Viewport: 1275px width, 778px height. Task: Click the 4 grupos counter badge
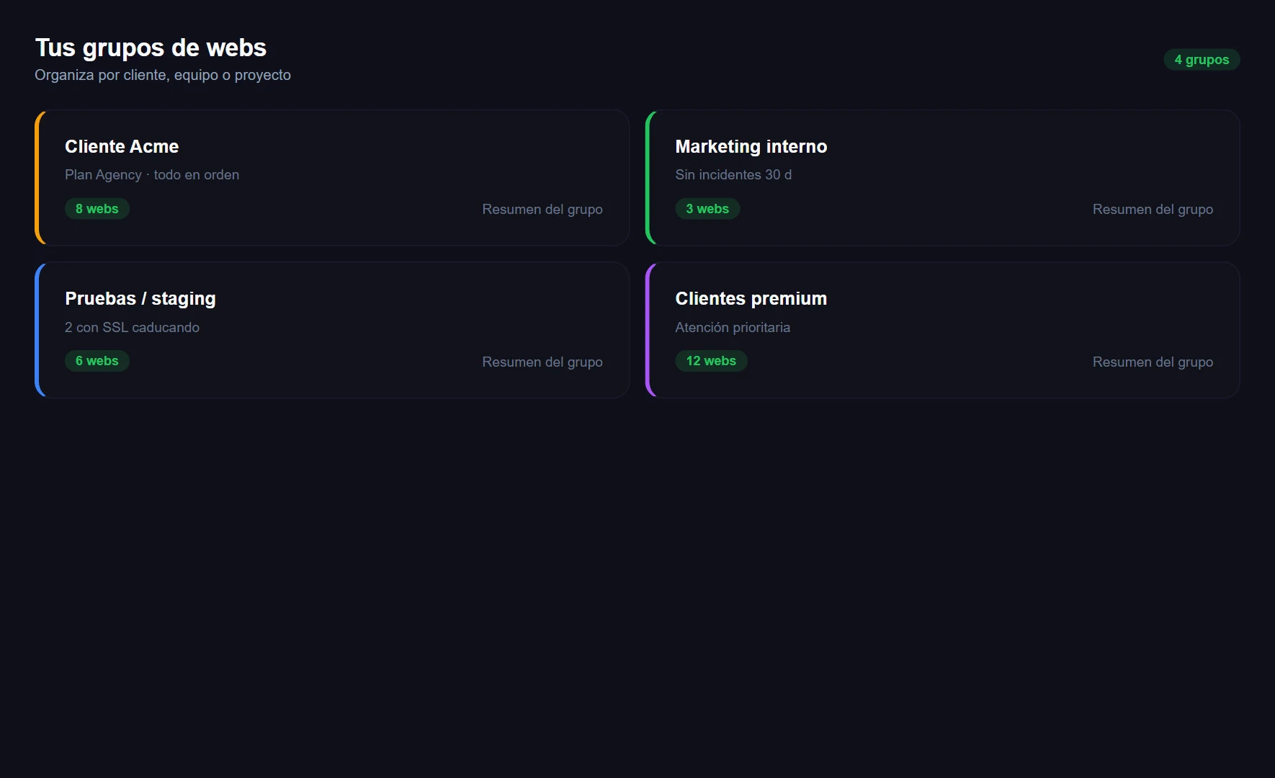pos(1201,60)
